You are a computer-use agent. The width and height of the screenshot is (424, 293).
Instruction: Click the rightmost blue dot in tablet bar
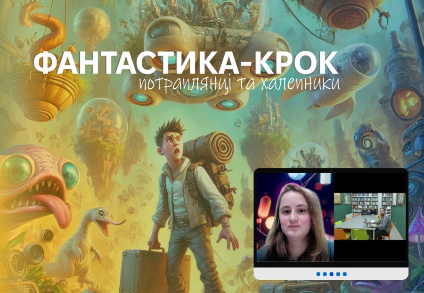tap(345, 274)
